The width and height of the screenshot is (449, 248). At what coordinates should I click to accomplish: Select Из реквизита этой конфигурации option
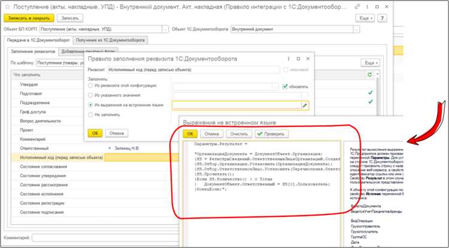pos(90,85)
